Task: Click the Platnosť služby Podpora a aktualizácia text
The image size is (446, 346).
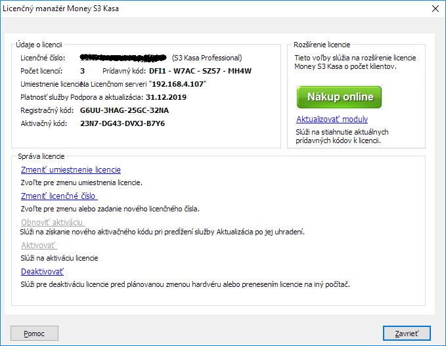Action: pos(81,97)
